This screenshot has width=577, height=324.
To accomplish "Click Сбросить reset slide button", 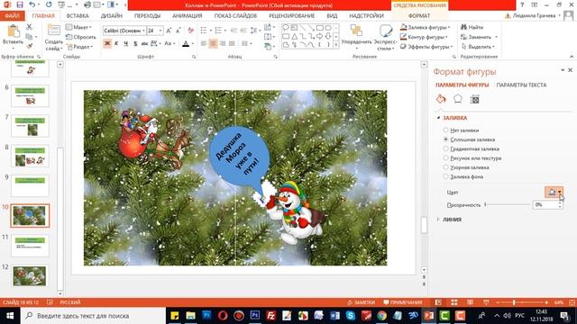I will point(81,37).
